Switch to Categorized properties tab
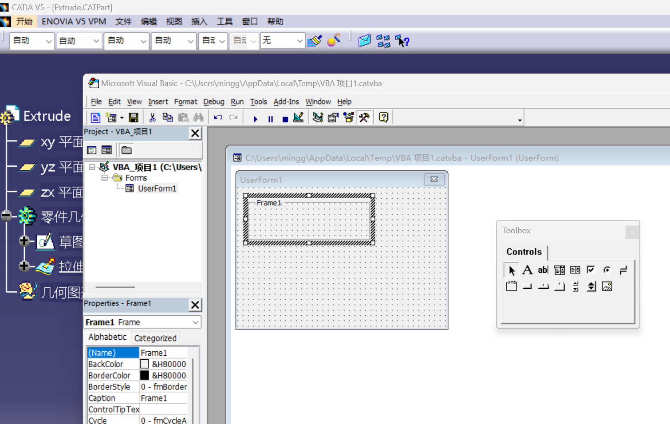 coord(155,338)
